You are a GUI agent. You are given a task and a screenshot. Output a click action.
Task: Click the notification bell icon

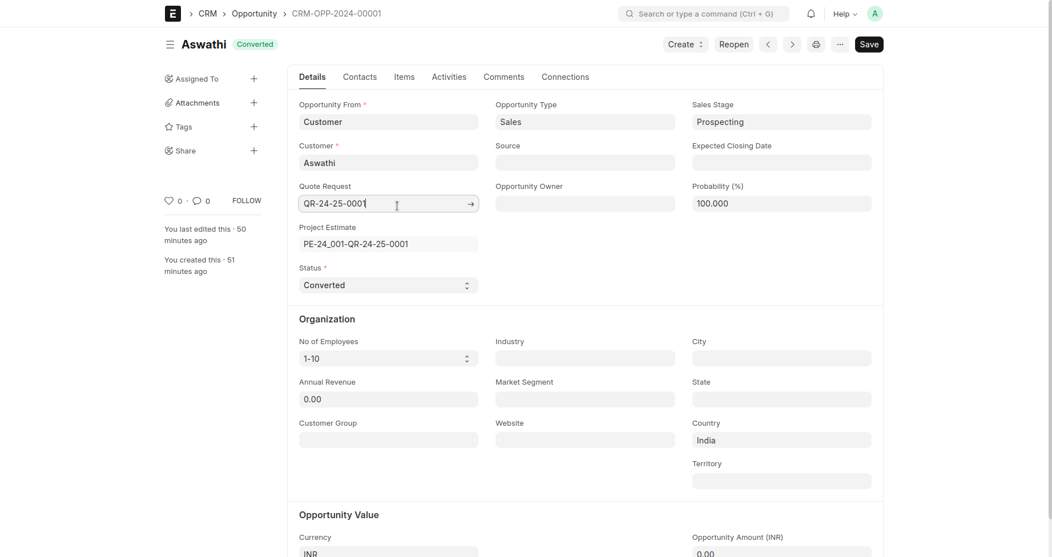811,14
